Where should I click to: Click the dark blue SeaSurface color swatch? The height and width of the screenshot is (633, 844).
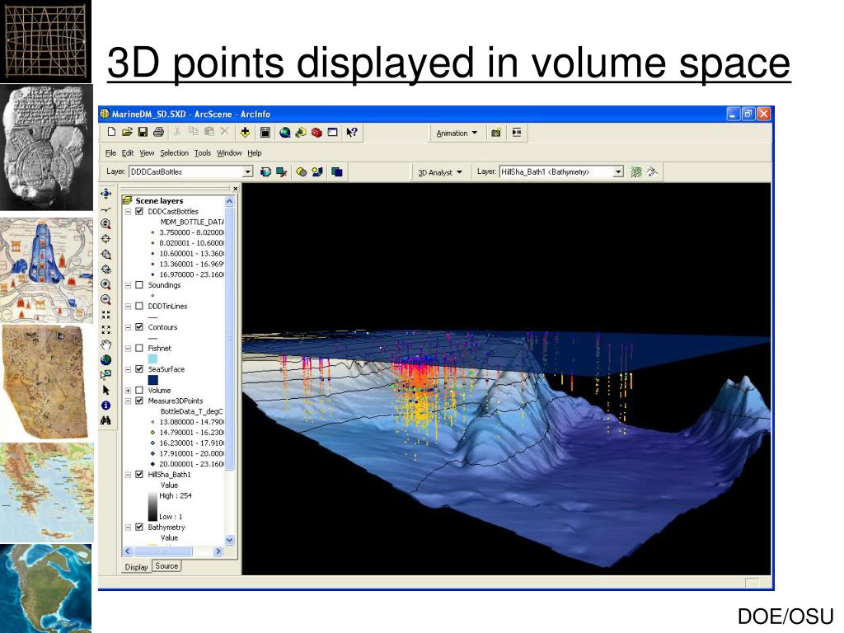pyautogui.click(x=152, y=379)
